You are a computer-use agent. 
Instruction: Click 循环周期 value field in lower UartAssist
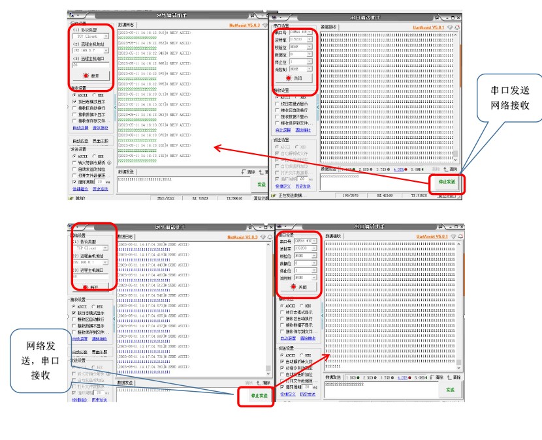tap(307, 387)
